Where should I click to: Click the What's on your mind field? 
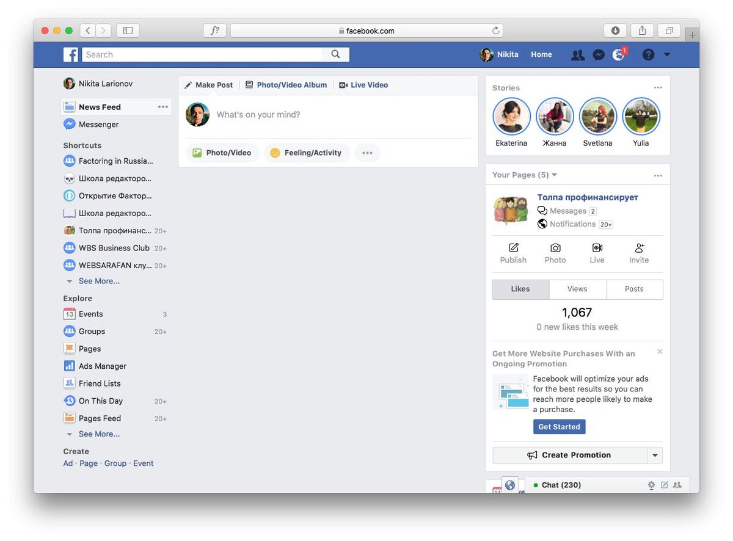343,115
